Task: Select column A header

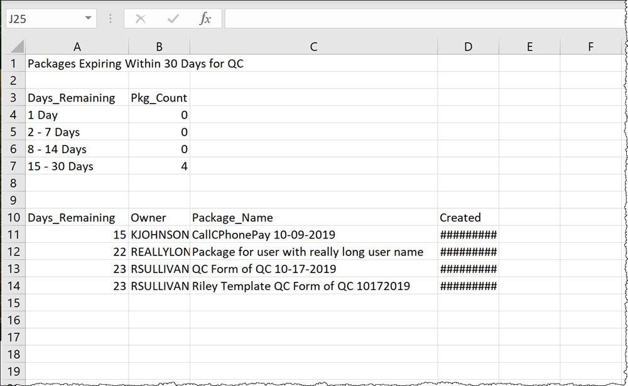Action: coord(77,47)
